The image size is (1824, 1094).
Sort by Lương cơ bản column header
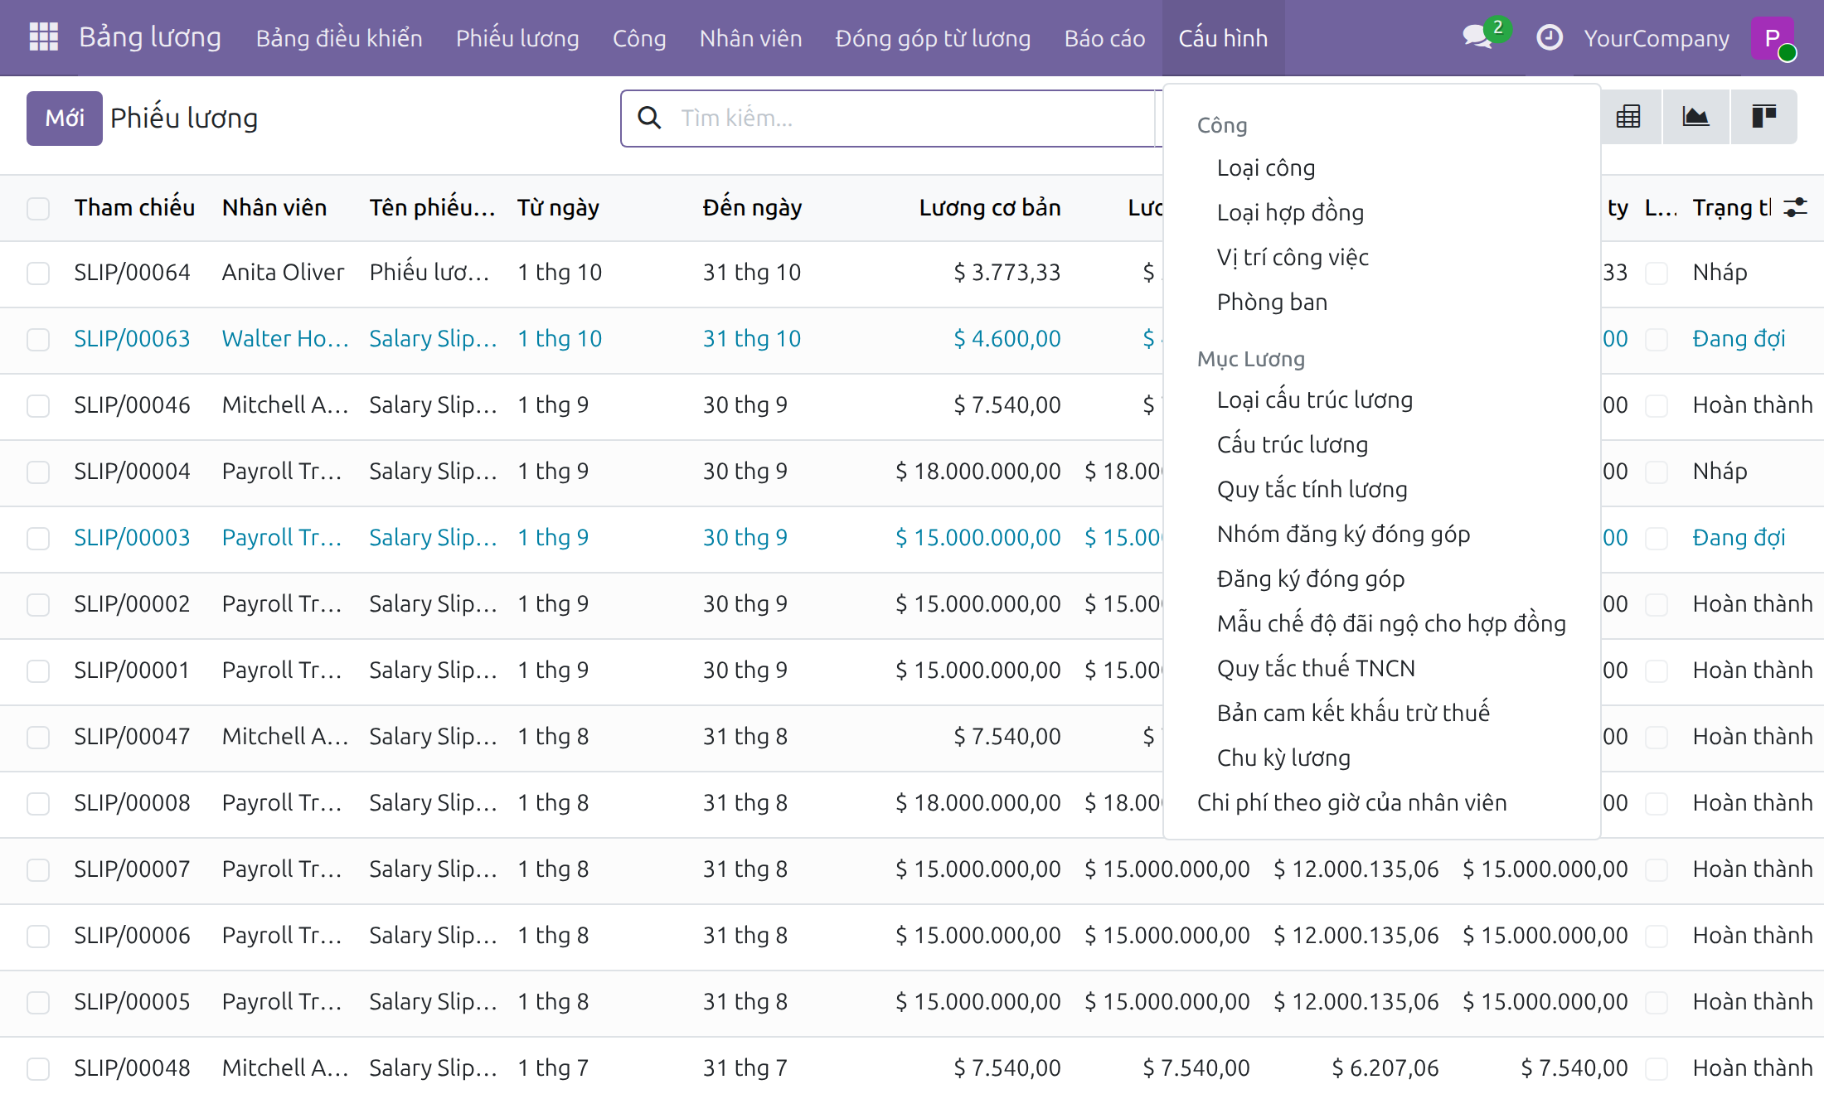tap(990, 208)
